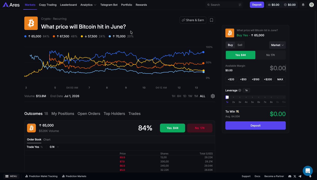Open the Market order type dropdown
This screenshot has width=317, height=180.
(277, 45)
